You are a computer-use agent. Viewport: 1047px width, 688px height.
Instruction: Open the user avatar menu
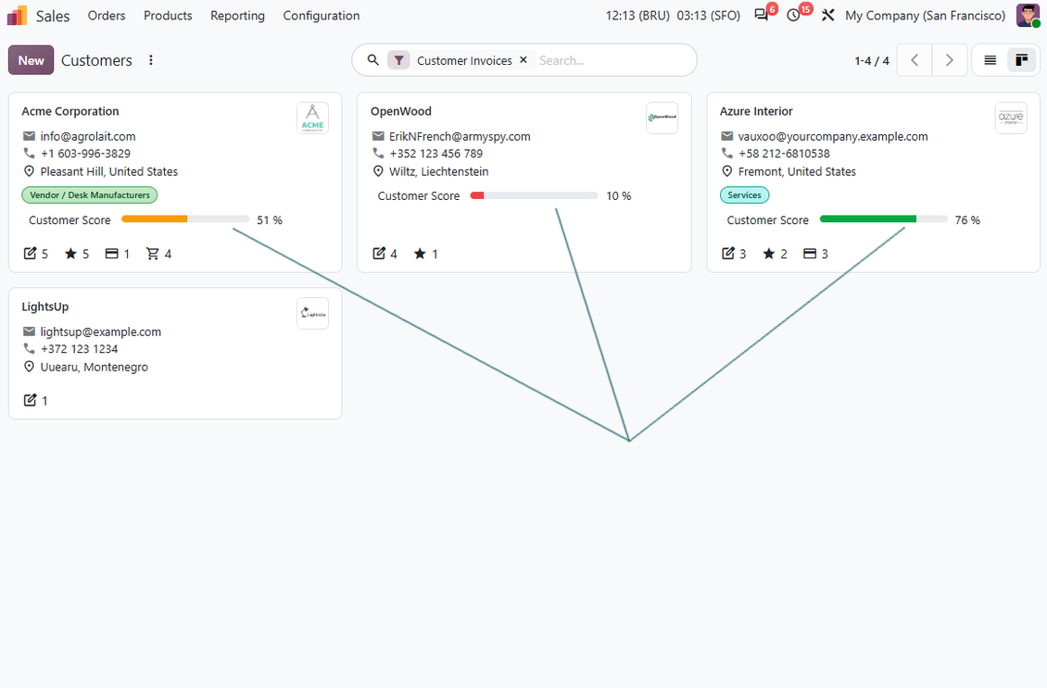[x=1028, y=15]
